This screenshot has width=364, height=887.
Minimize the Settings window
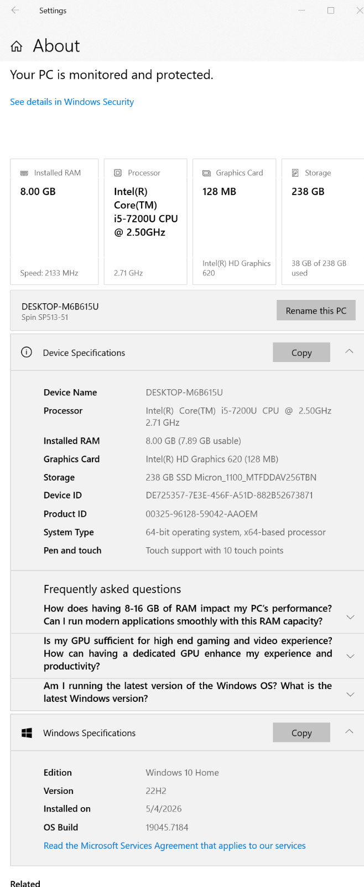click(301, 10)
